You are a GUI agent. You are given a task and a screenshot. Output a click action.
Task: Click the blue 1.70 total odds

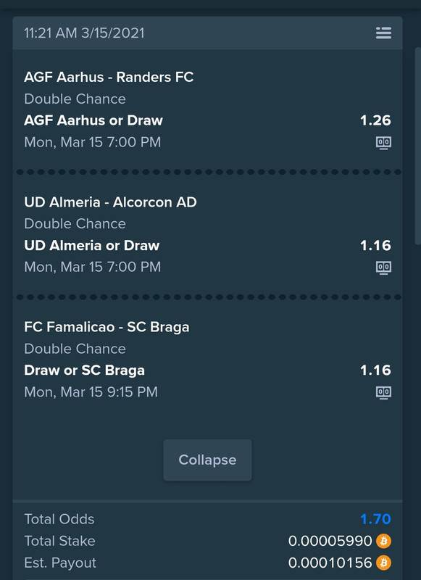coord(375,519)
